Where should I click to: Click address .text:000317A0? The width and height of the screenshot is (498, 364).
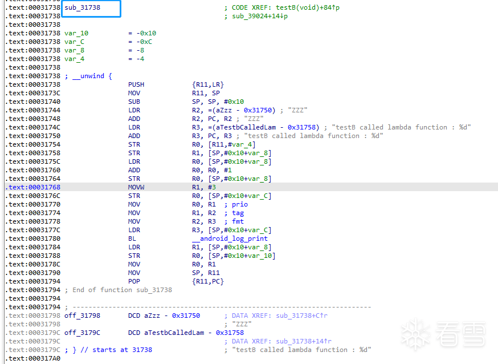[x=32, y=359]
